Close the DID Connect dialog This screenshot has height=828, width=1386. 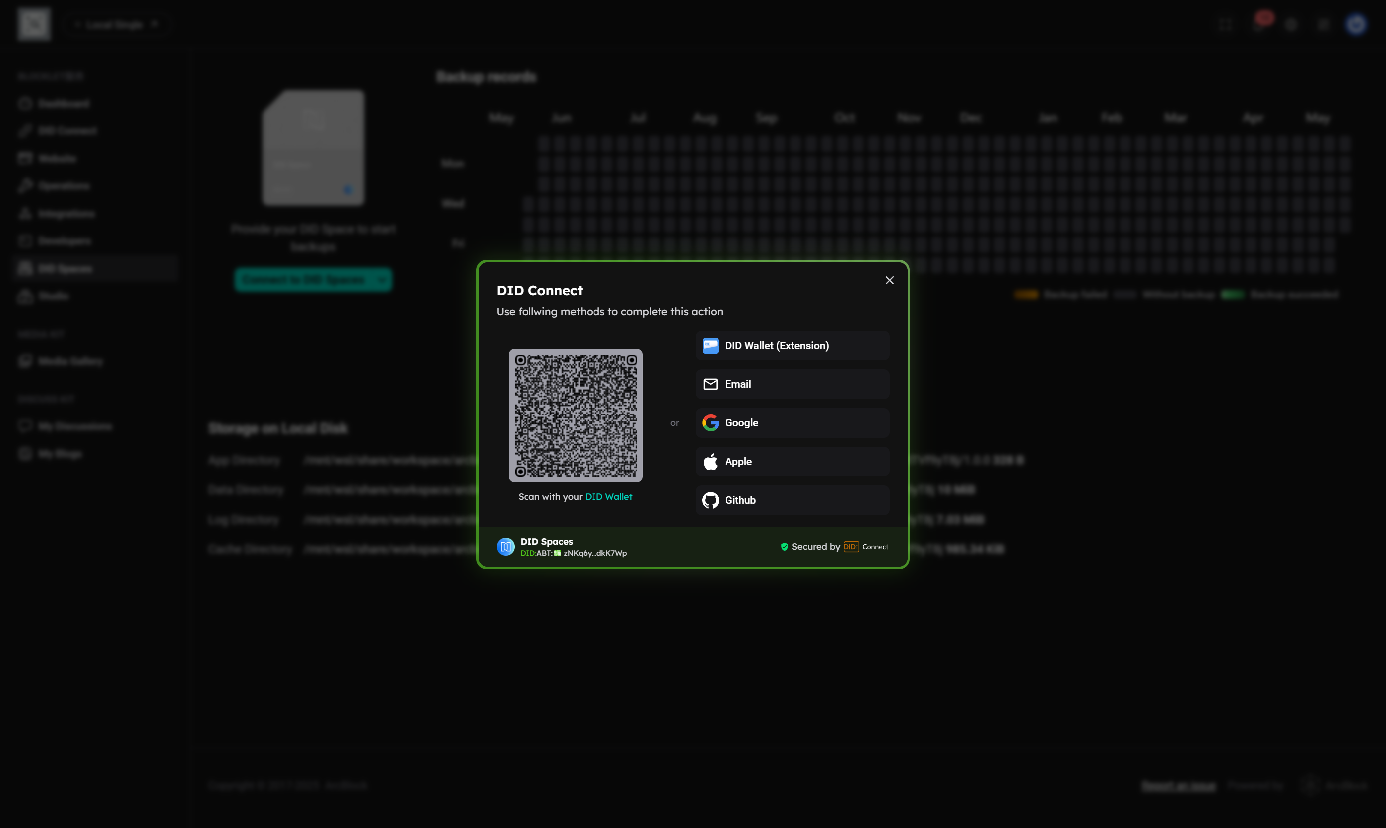click(x=889, y=280)
